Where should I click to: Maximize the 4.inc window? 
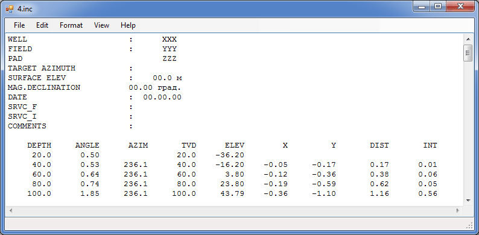438,7
